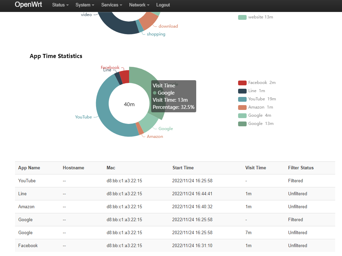Click the start time 2022/11/24 16:40:32
This screenshot has width=342, height=256.
click(192, 207)
